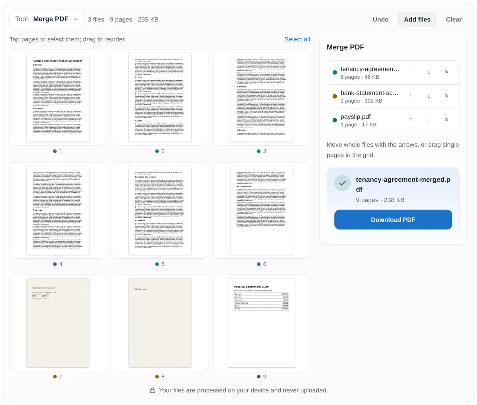Move bank-statement file up
Screen dimensions: 477x405
[411, 96]
